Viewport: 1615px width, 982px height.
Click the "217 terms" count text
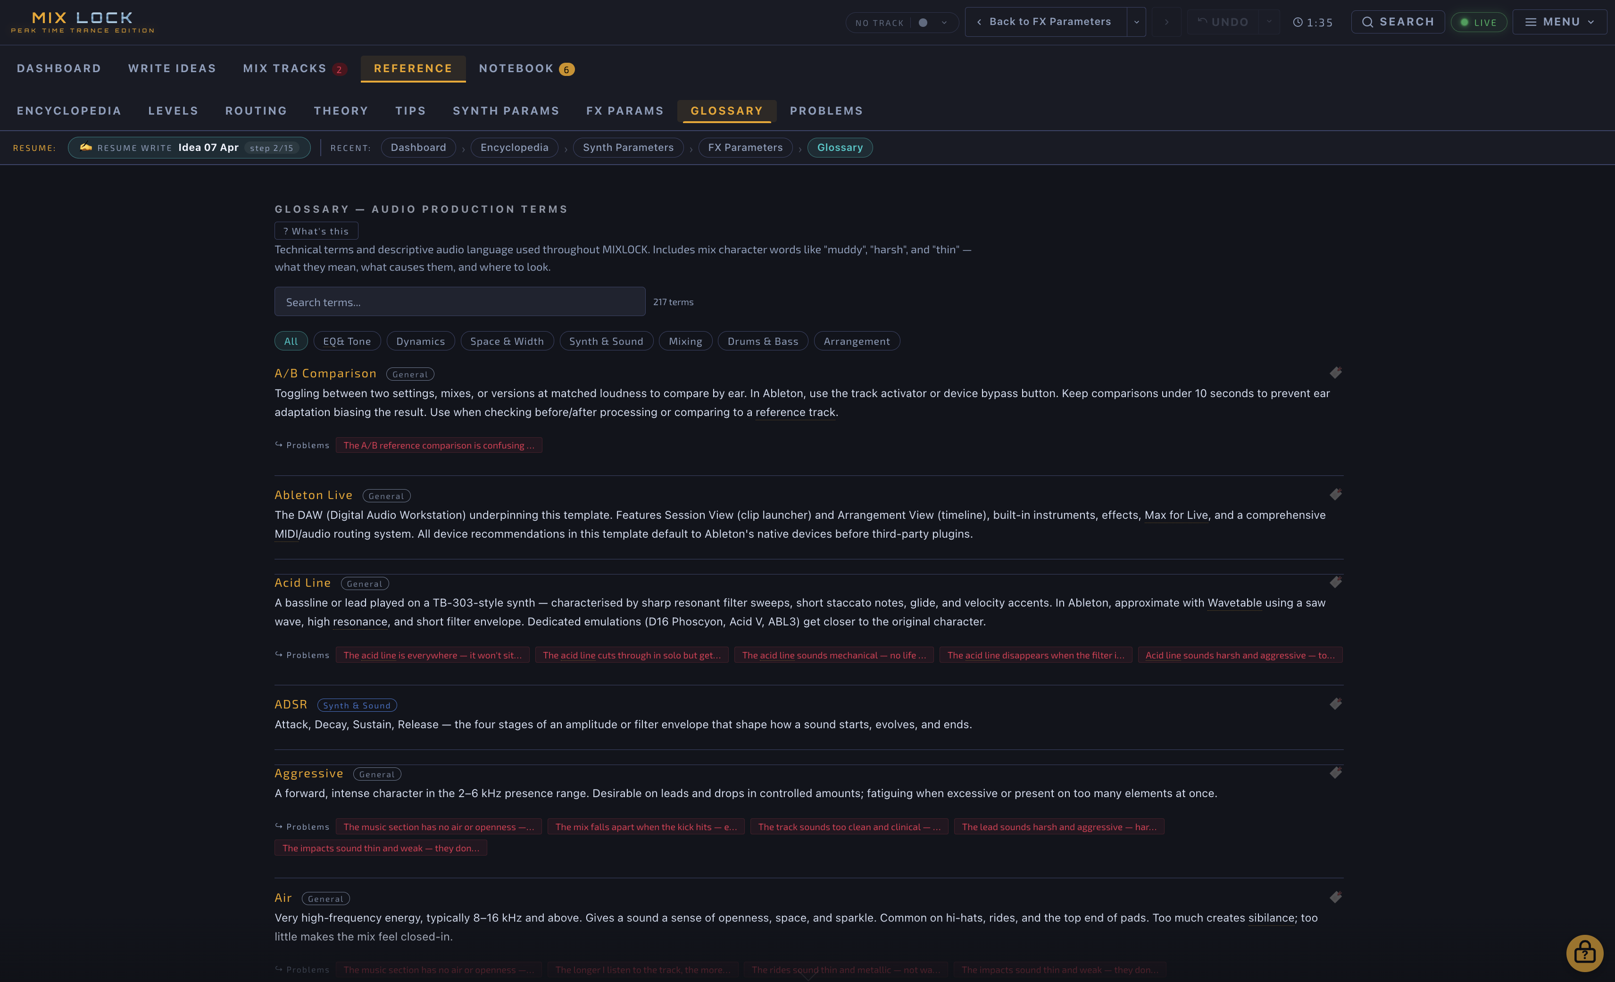click(x=673, y=302)
